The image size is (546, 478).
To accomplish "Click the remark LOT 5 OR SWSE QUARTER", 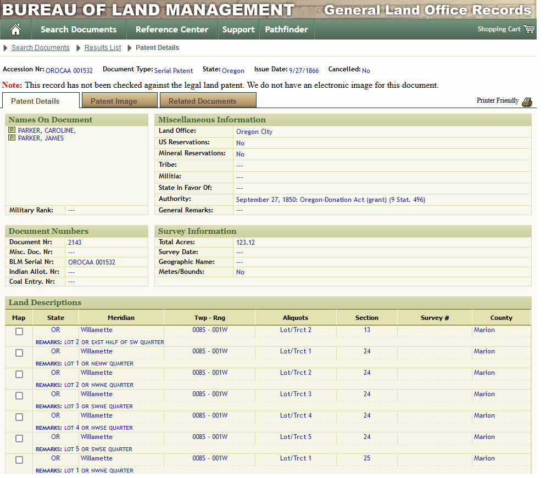I will click(98, 449).
